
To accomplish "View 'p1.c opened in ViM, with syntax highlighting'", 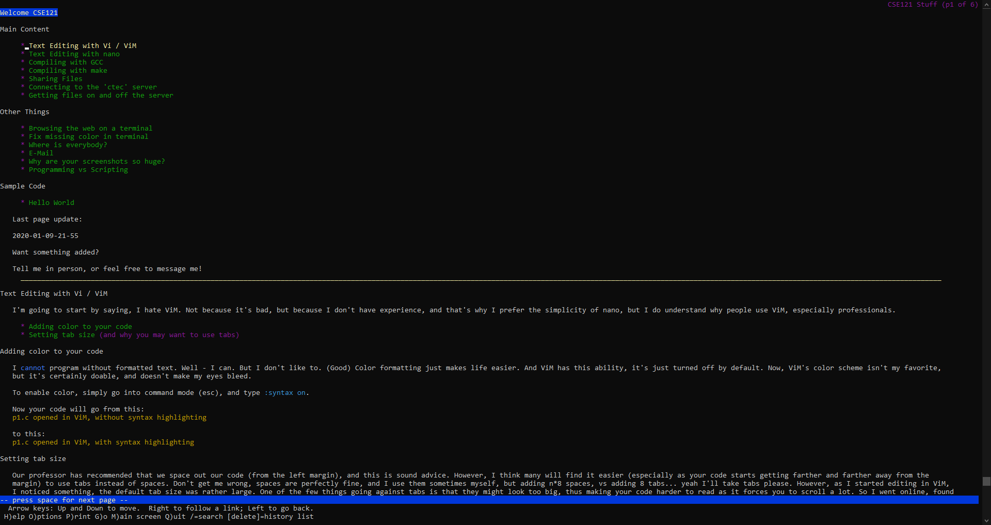I will pyautogui.click(x=103, y=442).
